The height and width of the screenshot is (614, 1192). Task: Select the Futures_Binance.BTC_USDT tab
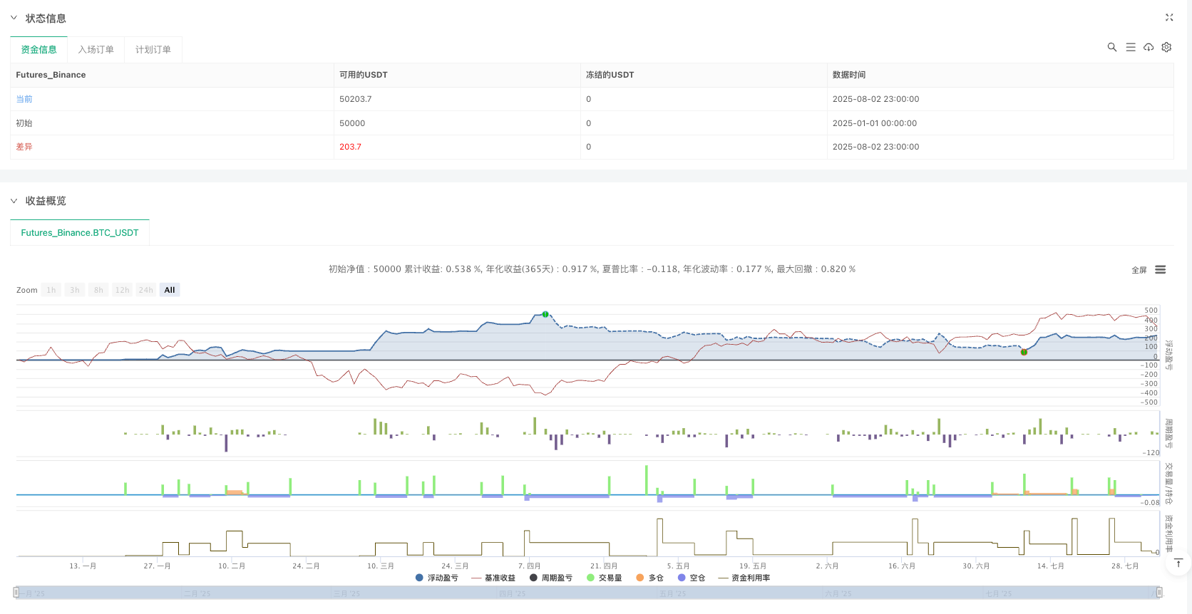click(x=80, y=233)
